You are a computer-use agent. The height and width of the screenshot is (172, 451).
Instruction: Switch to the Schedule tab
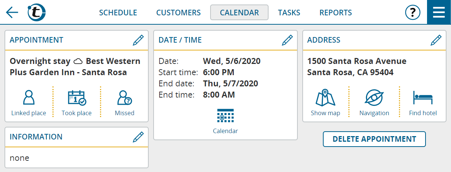[118, 12]
